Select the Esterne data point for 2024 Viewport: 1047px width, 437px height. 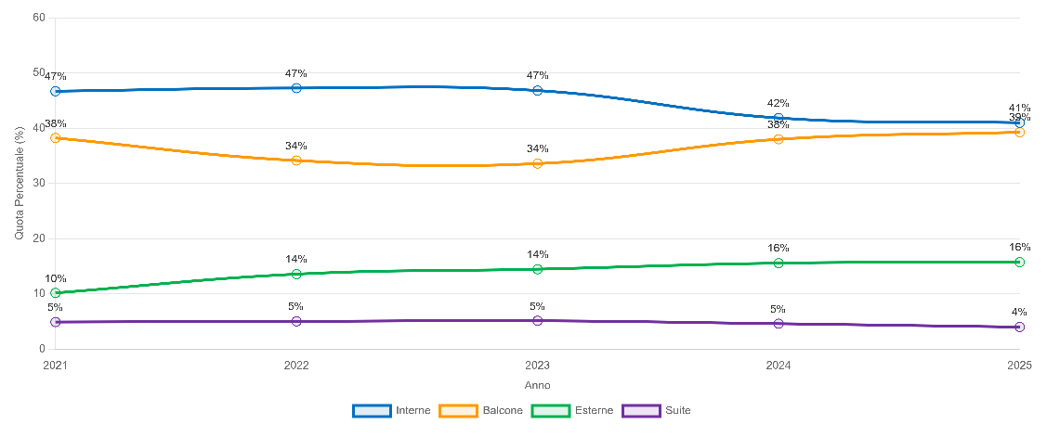[x=779, y=263]
